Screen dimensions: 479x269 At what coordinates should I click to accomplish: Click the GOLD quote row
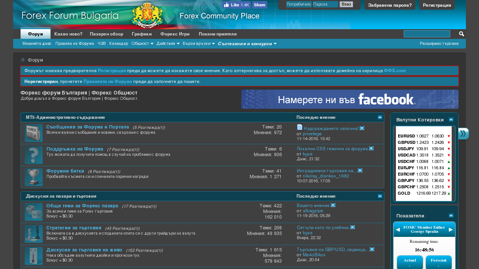[x=424, y=193]
